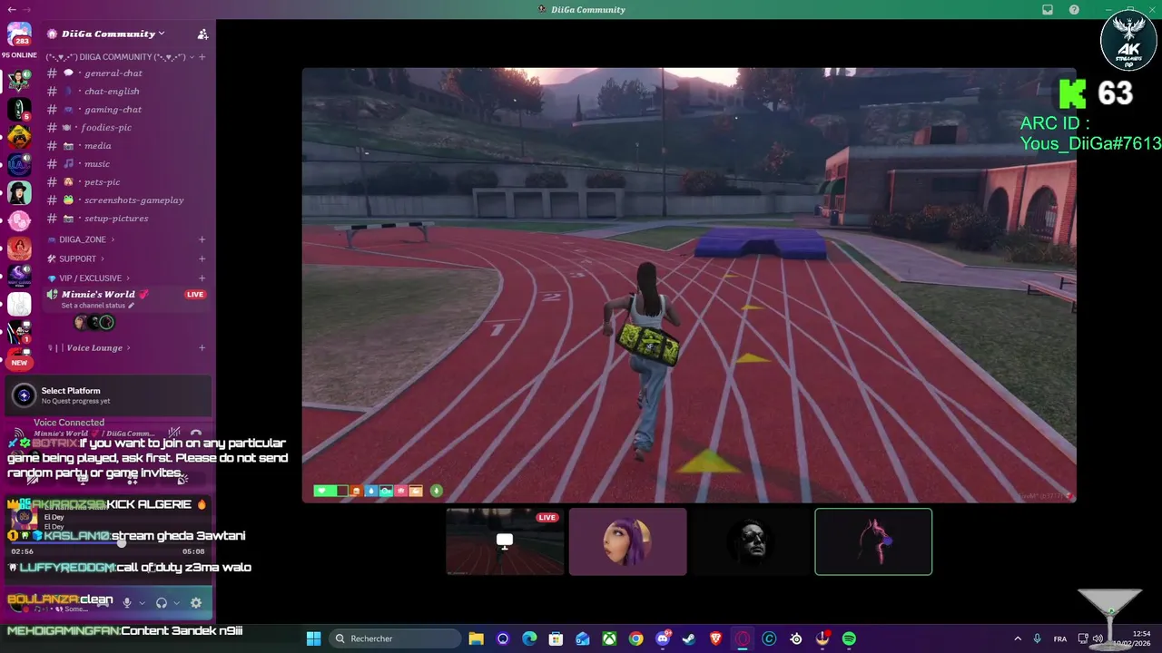1162x653 pixels.
Task: Open Steam from taskbar
Action: pyautogui.click(x=689, y=638)
